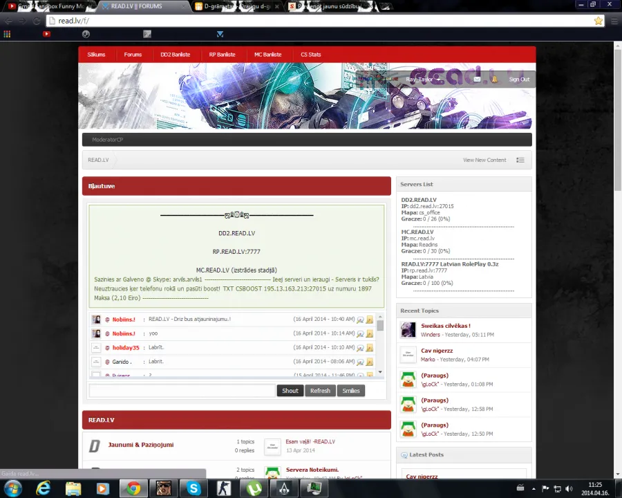Open the 'Cav nigerzz' recent topic by Marko
Screen dimensions: 622x498
[x=437, y=351]
